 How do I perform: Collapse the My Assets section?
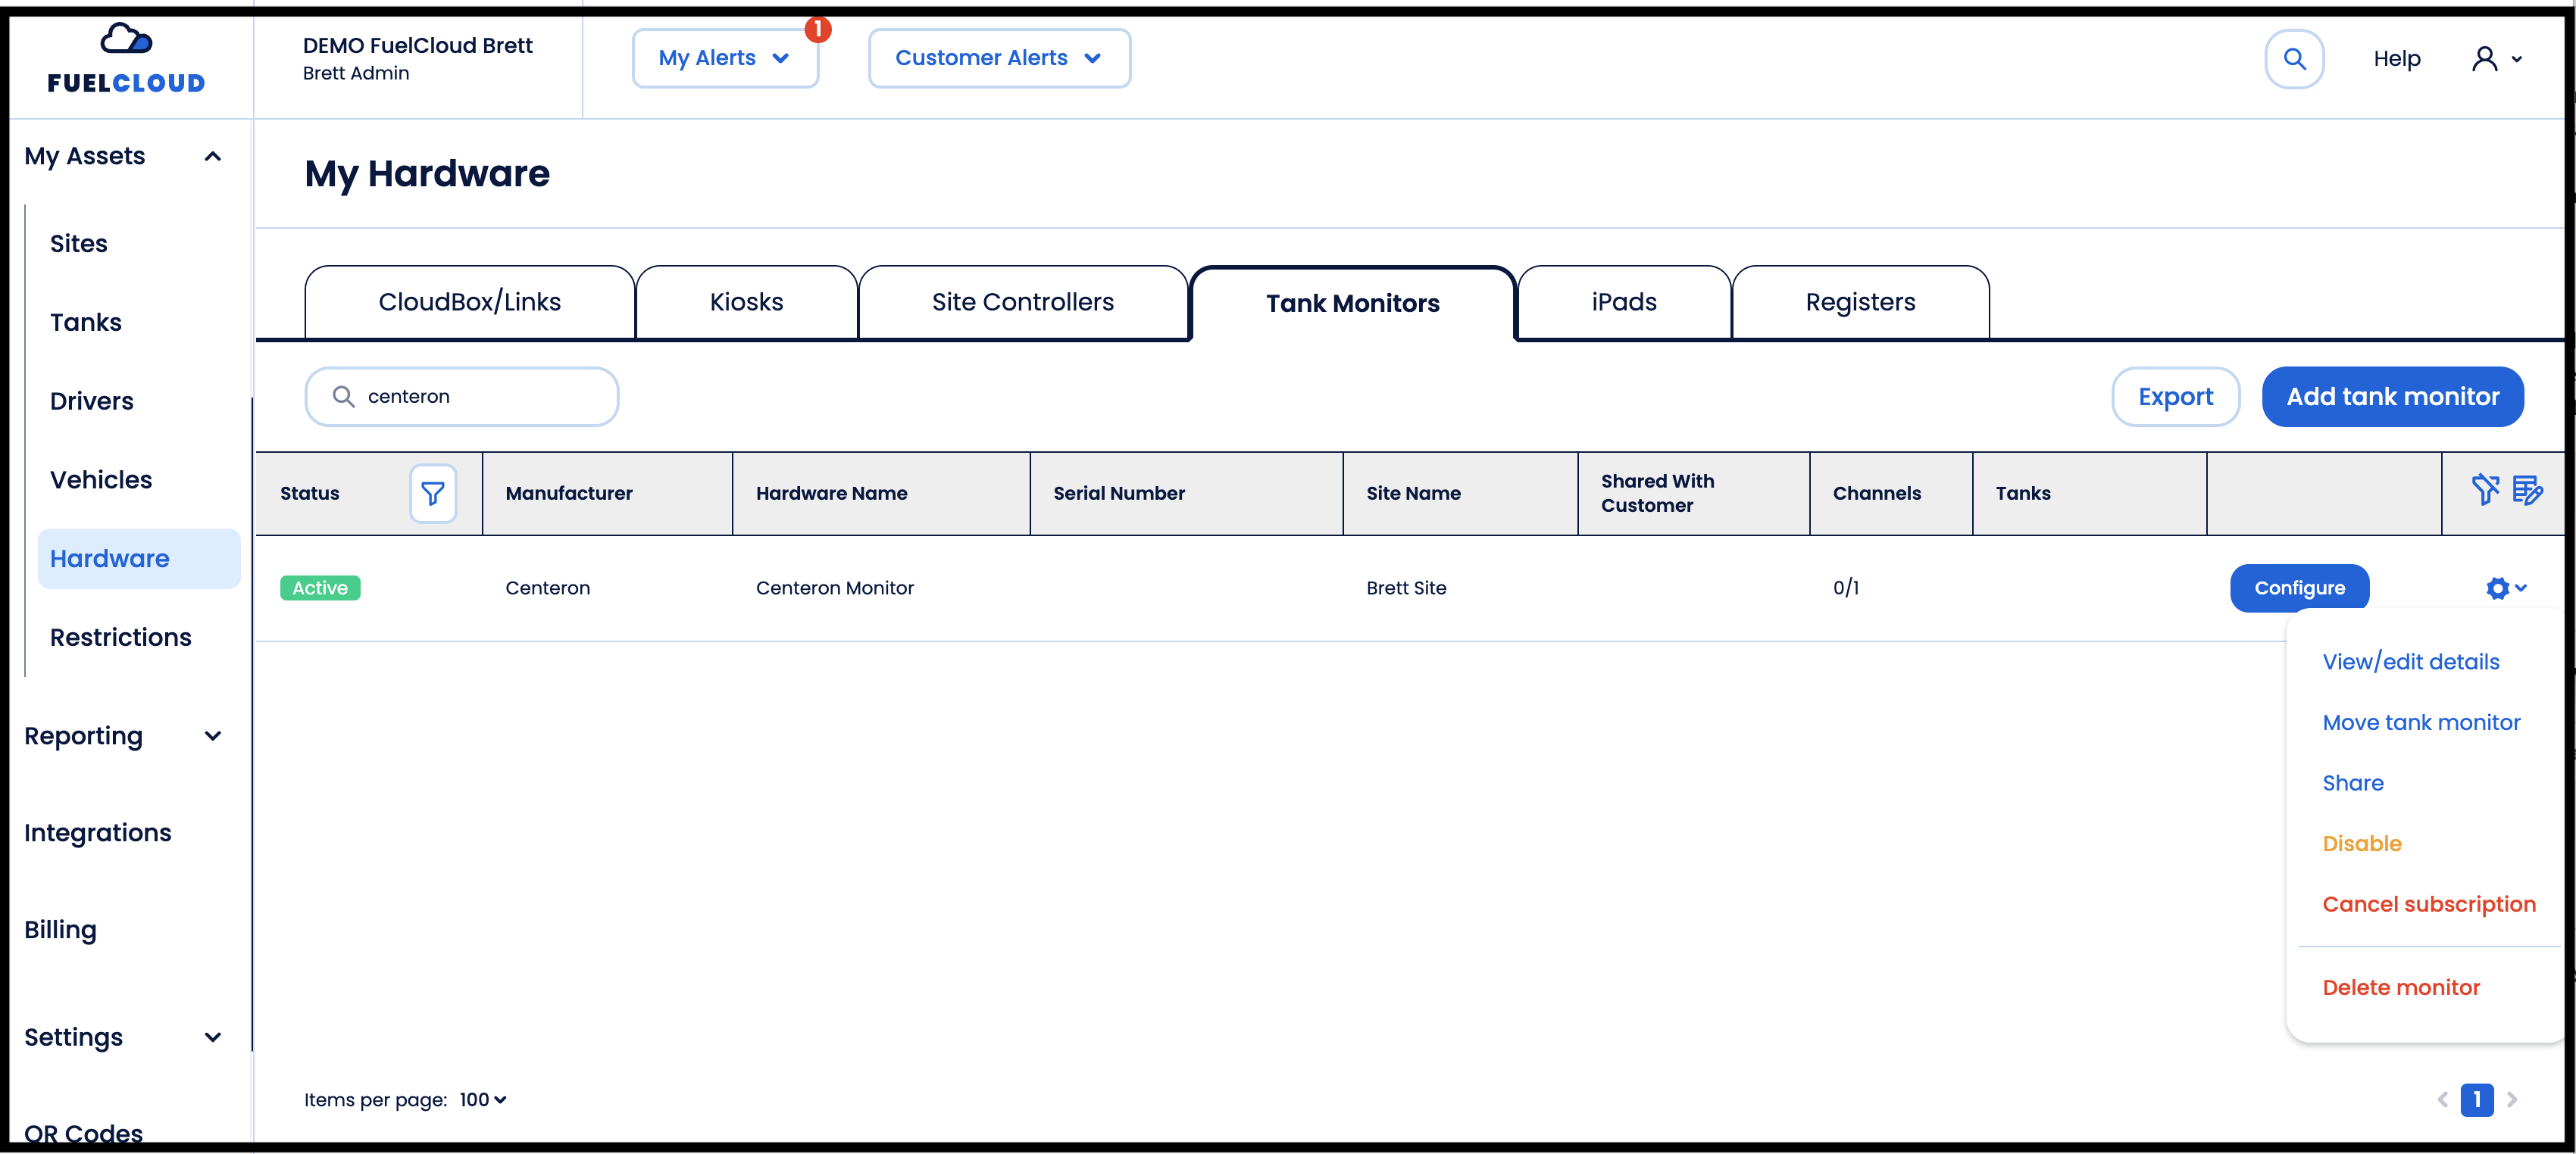point(124,157)
